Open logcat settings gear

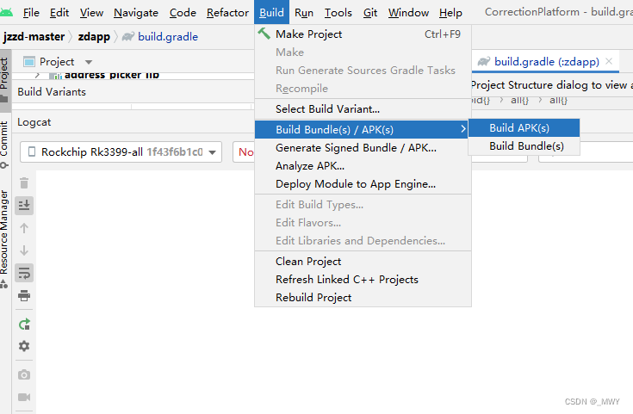point(24,346)
